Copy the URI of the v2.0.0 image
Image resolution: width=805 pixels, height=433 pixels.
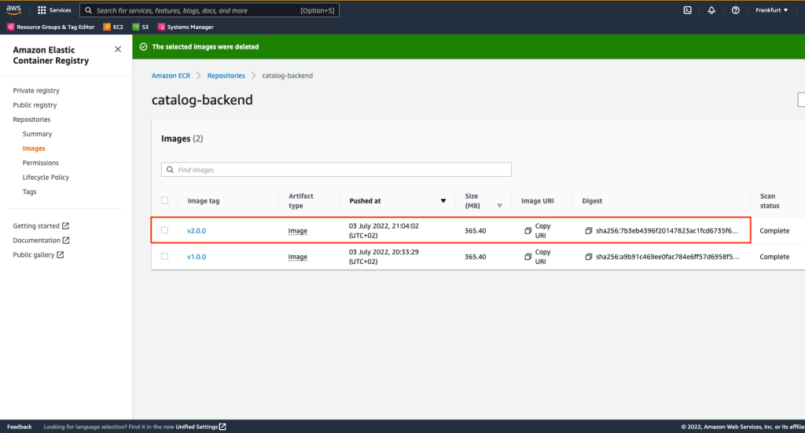538,231
